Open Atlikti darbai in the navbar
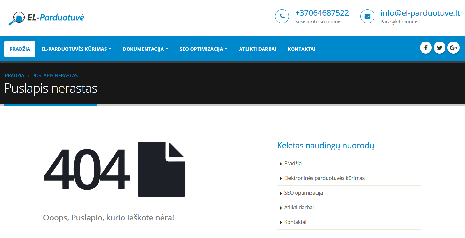Screen dimensions: 465x238 pos(258,49)
